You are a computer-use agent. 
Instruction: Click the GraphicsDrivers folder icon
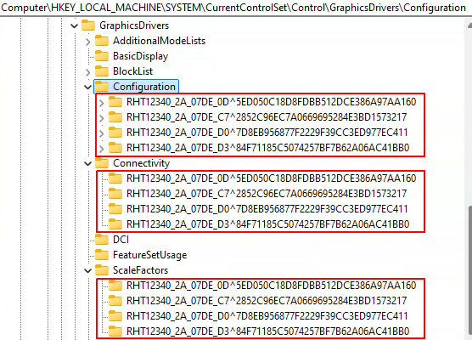coord(88,25)
